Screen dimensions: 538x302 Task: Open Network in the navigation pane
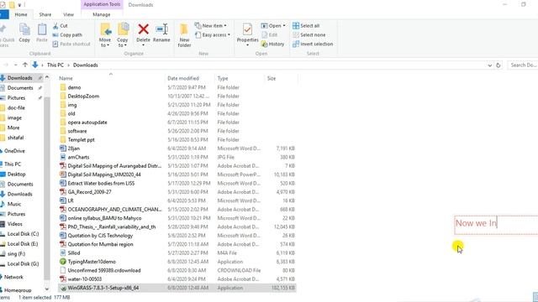tap(13, 277)
